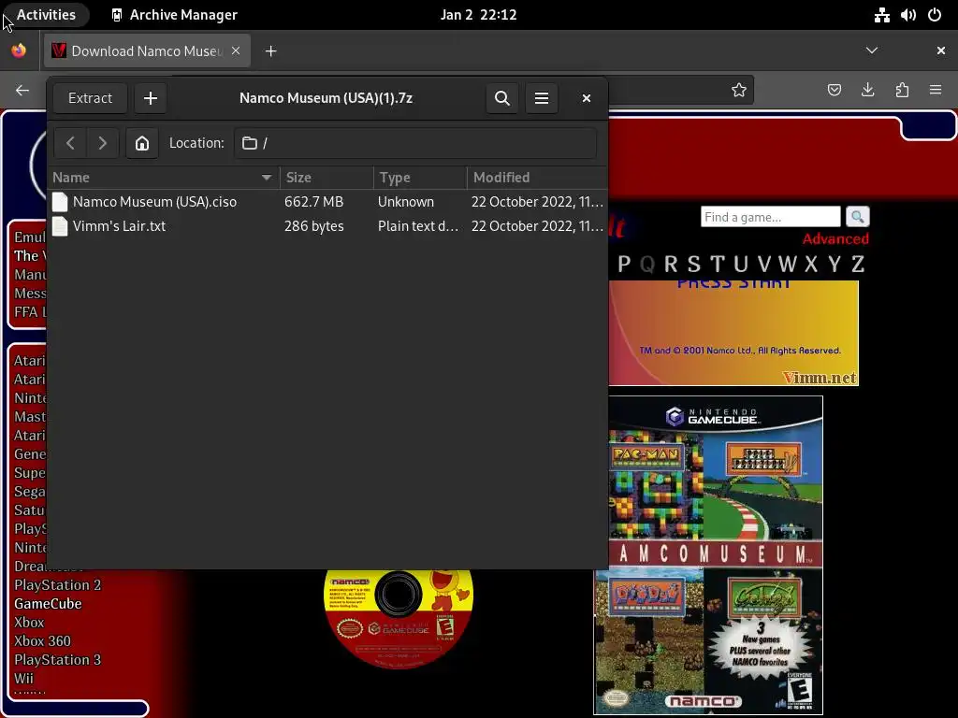Image resolution: width=958 pixels, height=718 pixels.
Task: Close the Archive Manager window
Action: 587,98
